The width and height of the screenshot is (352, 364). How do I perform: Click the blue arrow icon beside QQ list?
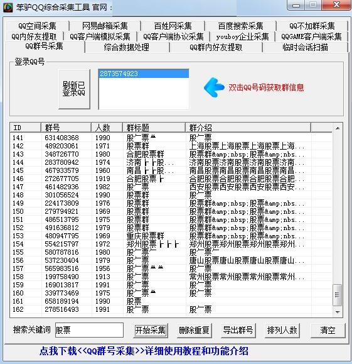[x=214, y=87]
